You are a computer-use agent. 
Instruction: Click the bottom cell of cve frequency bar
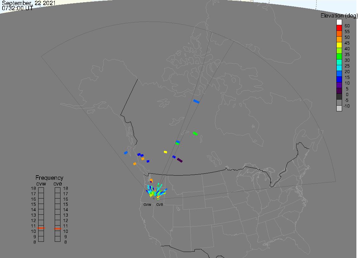58,239
